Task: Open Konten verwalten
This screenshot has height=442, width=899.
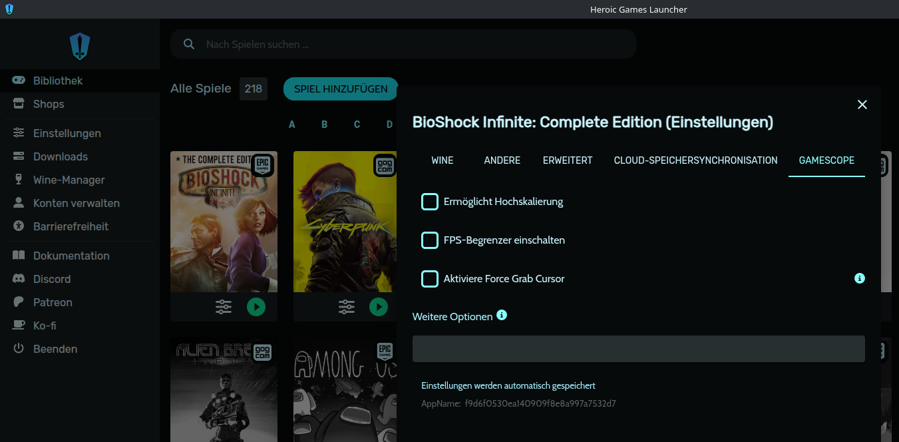Action: tap(80, 203)
